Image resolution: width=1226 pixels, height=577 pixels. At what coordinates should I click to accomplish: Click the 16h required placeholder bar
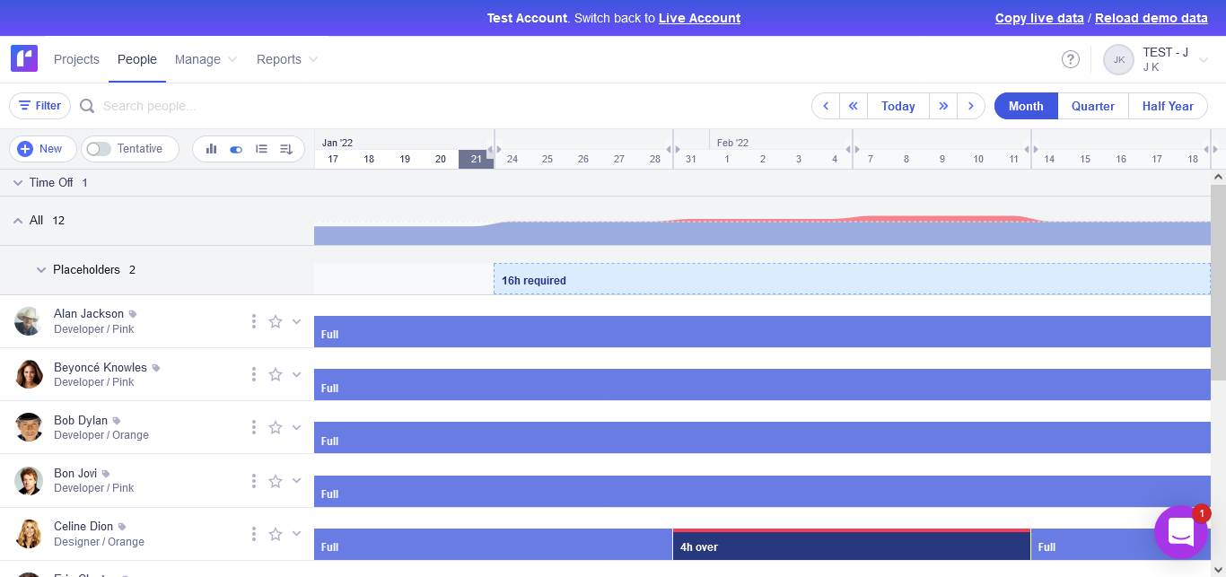[628, 279]
